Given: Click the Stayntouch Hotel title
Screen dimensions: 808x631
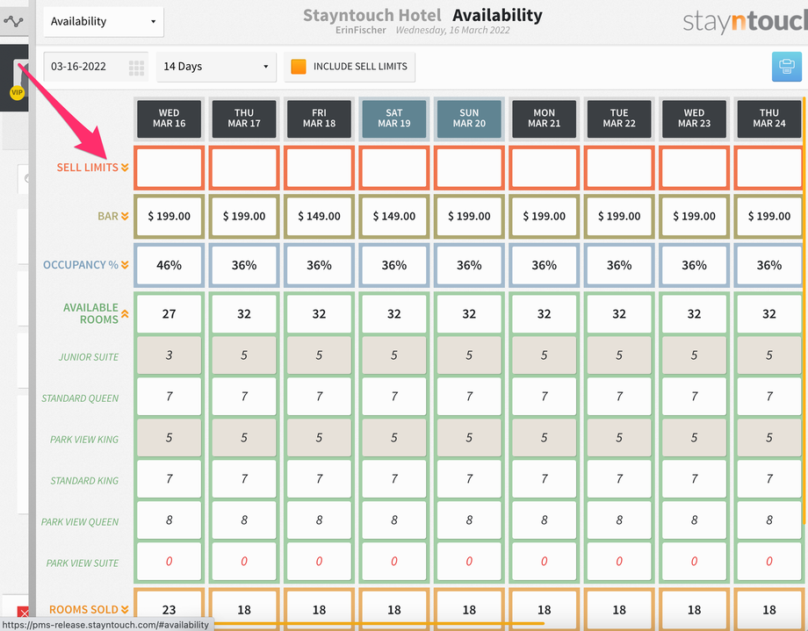Looking at the screenshot, I should pos(372,16).
